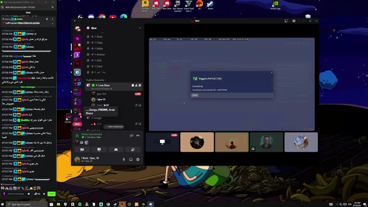This screenshot has width=368, height=207.
Task: Share your screen in voice panel
Action: (x=99, y=149)
